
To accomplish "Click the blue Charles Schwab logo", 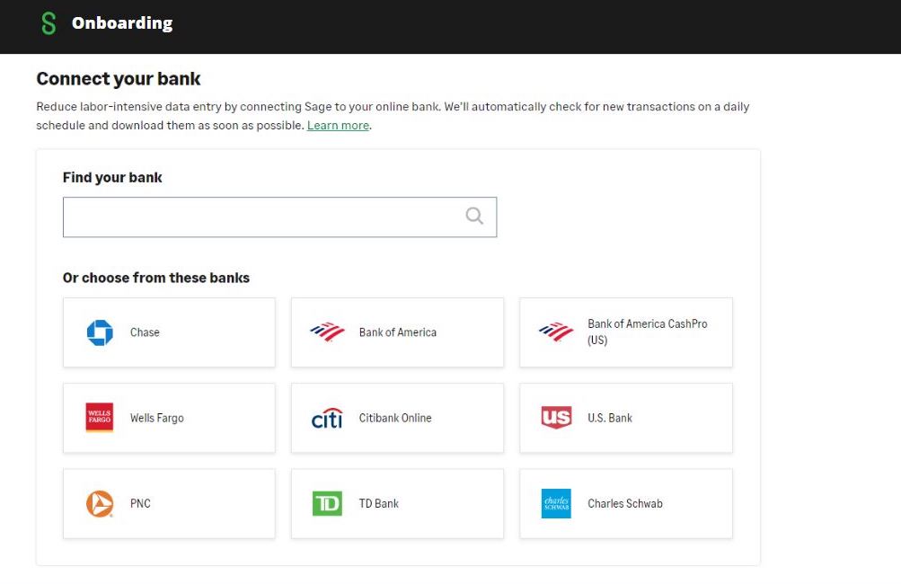I will click(556, 503).
